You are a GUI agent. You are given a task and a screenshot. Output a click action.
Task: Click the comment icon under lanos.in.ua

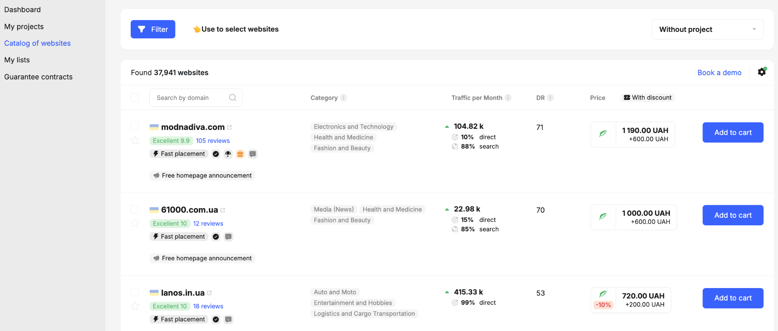tap(228, 320)
